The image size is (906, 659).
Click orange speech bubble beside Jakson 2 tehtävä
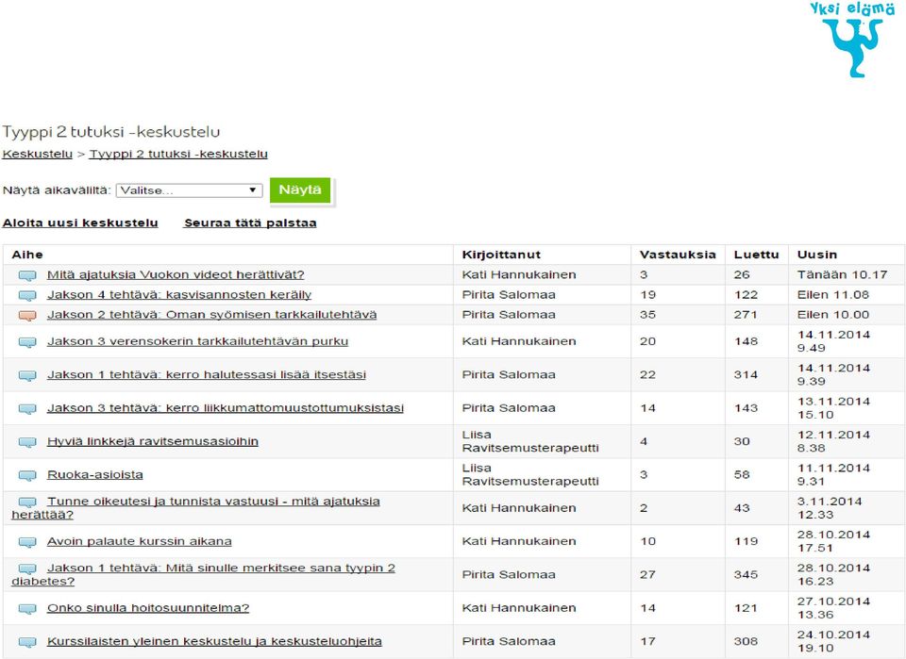pyautogui.click(x=27, y=316)
